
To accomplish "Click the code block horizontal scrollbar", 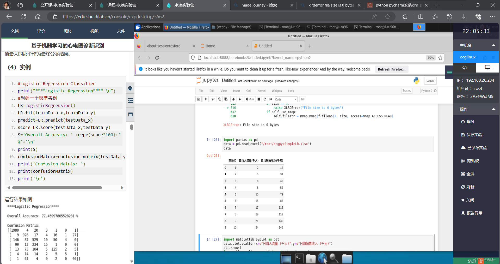I will [x=57, y=188].
